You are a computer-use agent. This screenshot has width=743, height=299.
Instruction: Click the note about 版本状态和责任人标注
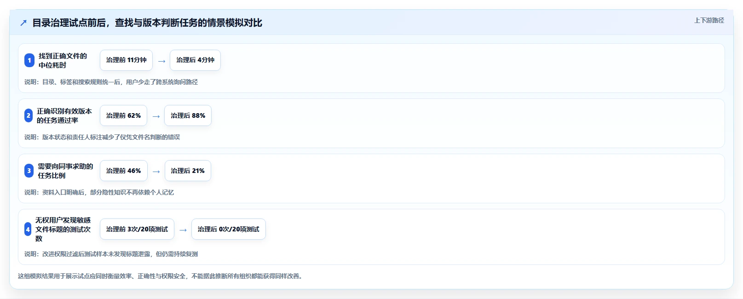102,137
